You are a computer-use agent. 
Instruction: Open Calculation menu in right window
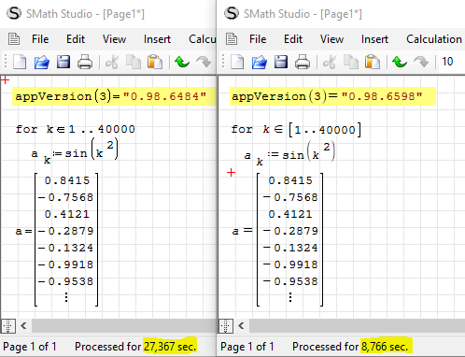click(x=434, y=39)
